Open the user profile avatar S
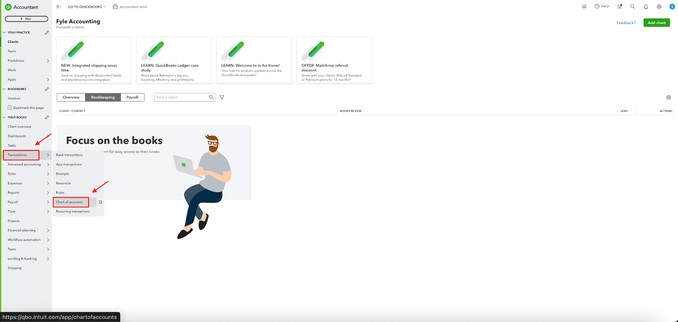Image resolution: width=678 pixels, height=322 pixels. pyautogui.click(x=672, y=7)
